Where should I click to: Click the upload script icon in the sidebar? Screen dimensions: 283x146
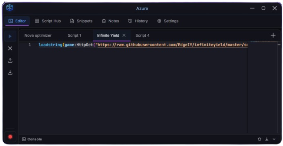click(x=10, y=60)
